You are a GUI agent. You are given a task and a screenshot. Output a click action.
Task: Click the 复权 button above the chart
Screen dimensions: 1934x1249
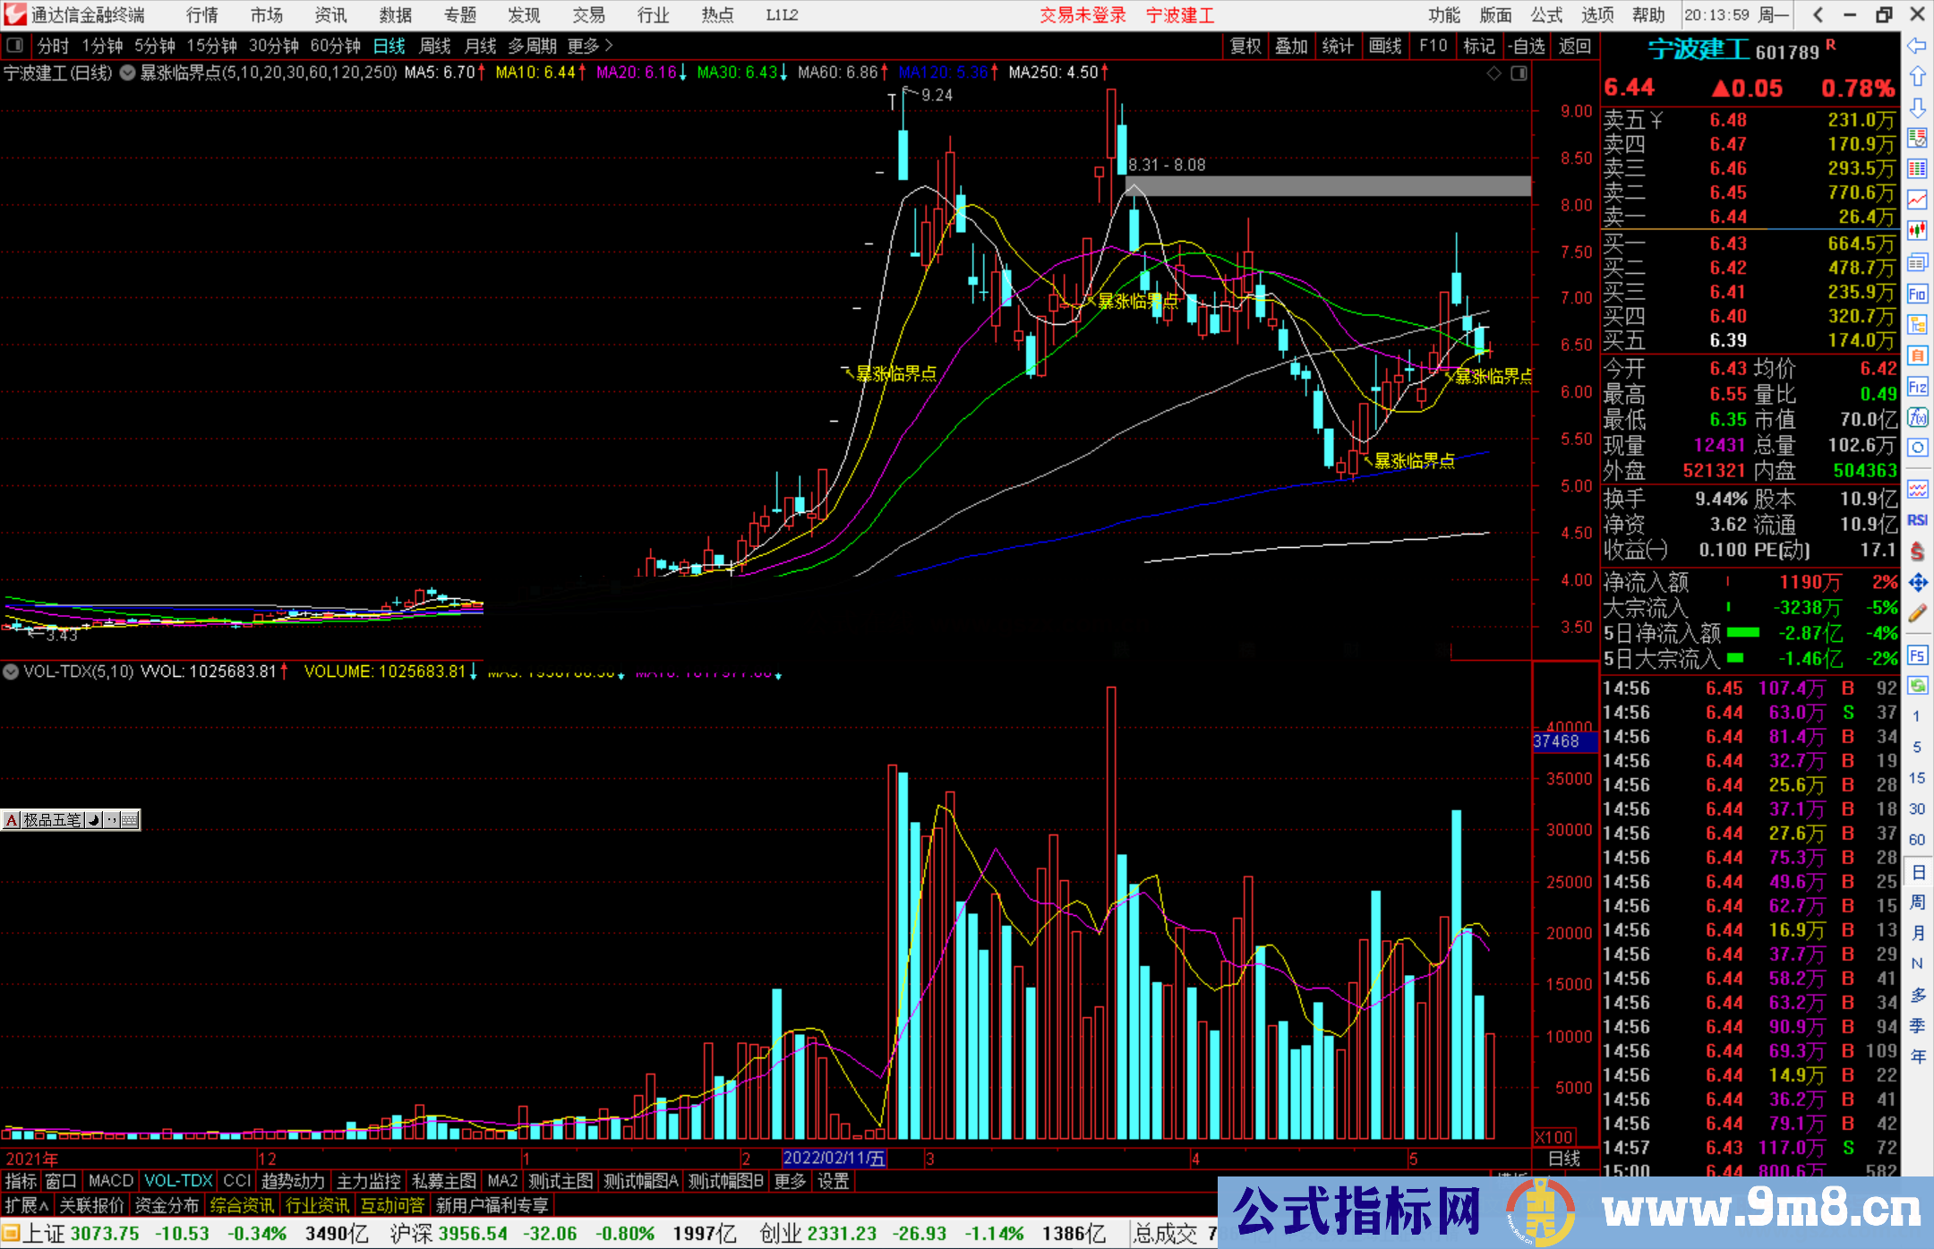(1245, 46)
